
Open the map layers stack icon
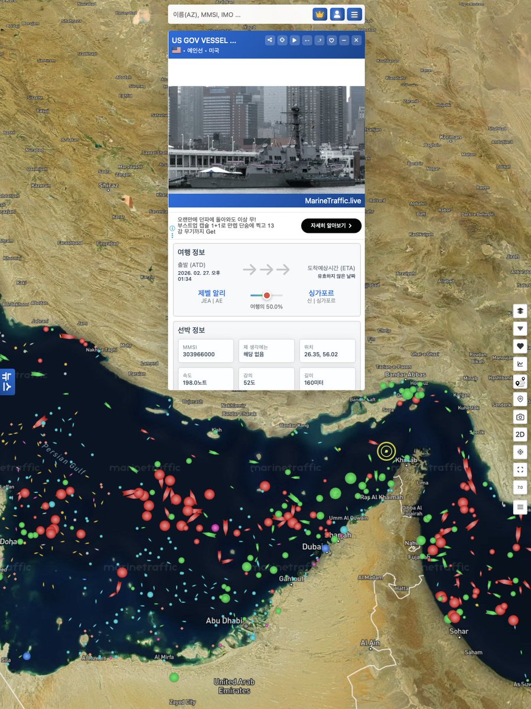point(520,311)
